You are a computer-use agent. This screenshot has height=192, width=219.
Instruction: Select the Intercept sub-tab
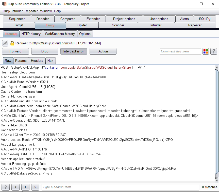click(11, 34)
